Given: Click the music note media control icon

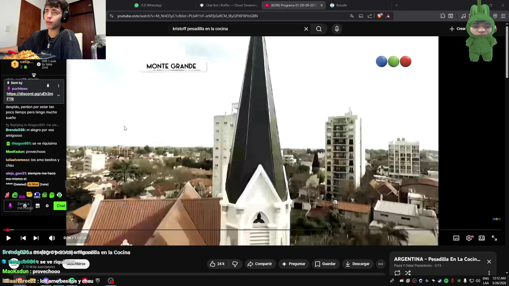Looking at the screenshot, I should tap(463, 16).
